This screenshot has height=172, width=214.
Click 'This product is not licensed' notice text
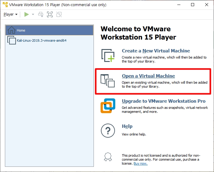click(161, 159)
